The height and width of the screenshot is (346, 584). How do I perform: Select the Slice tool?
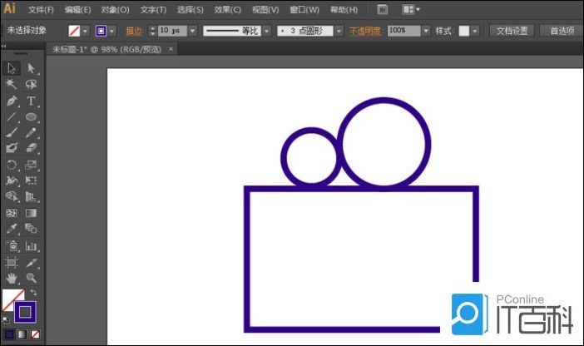pyautogui.click(x=32, y=263)
